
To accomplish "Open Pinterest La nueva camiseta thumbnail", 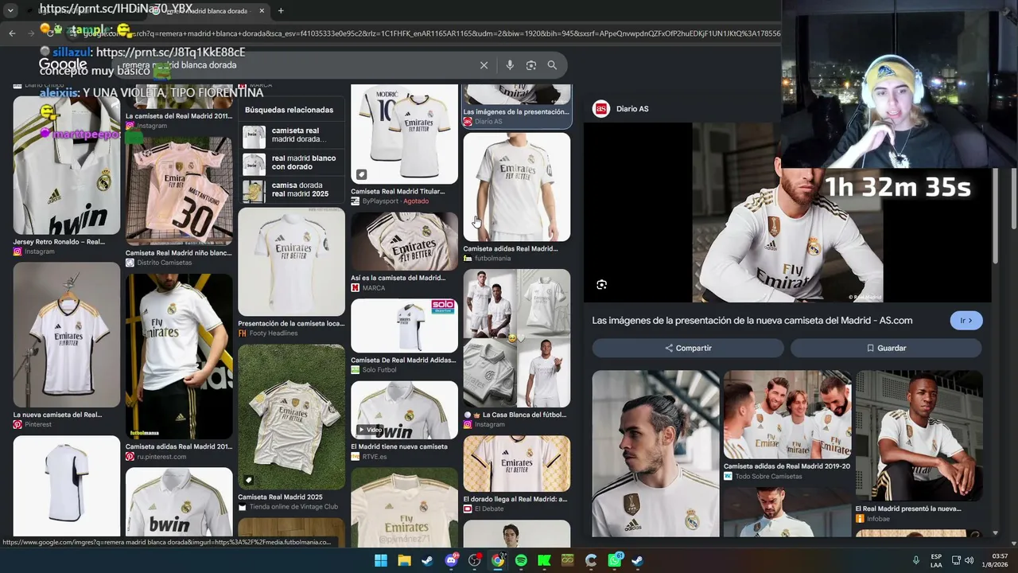I will (x=67, y=335).
